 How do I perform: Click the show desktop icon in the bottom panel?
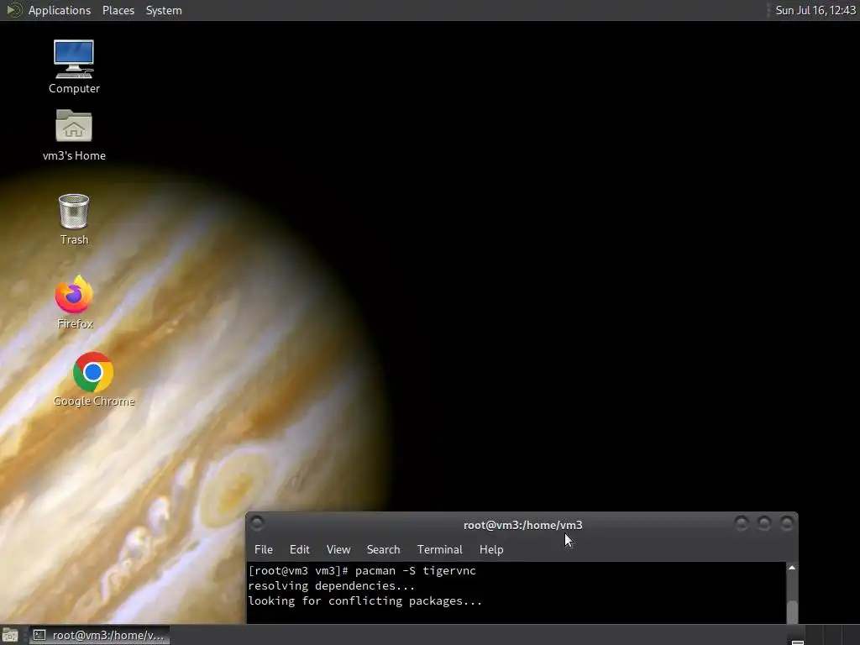tap(10, 635)
